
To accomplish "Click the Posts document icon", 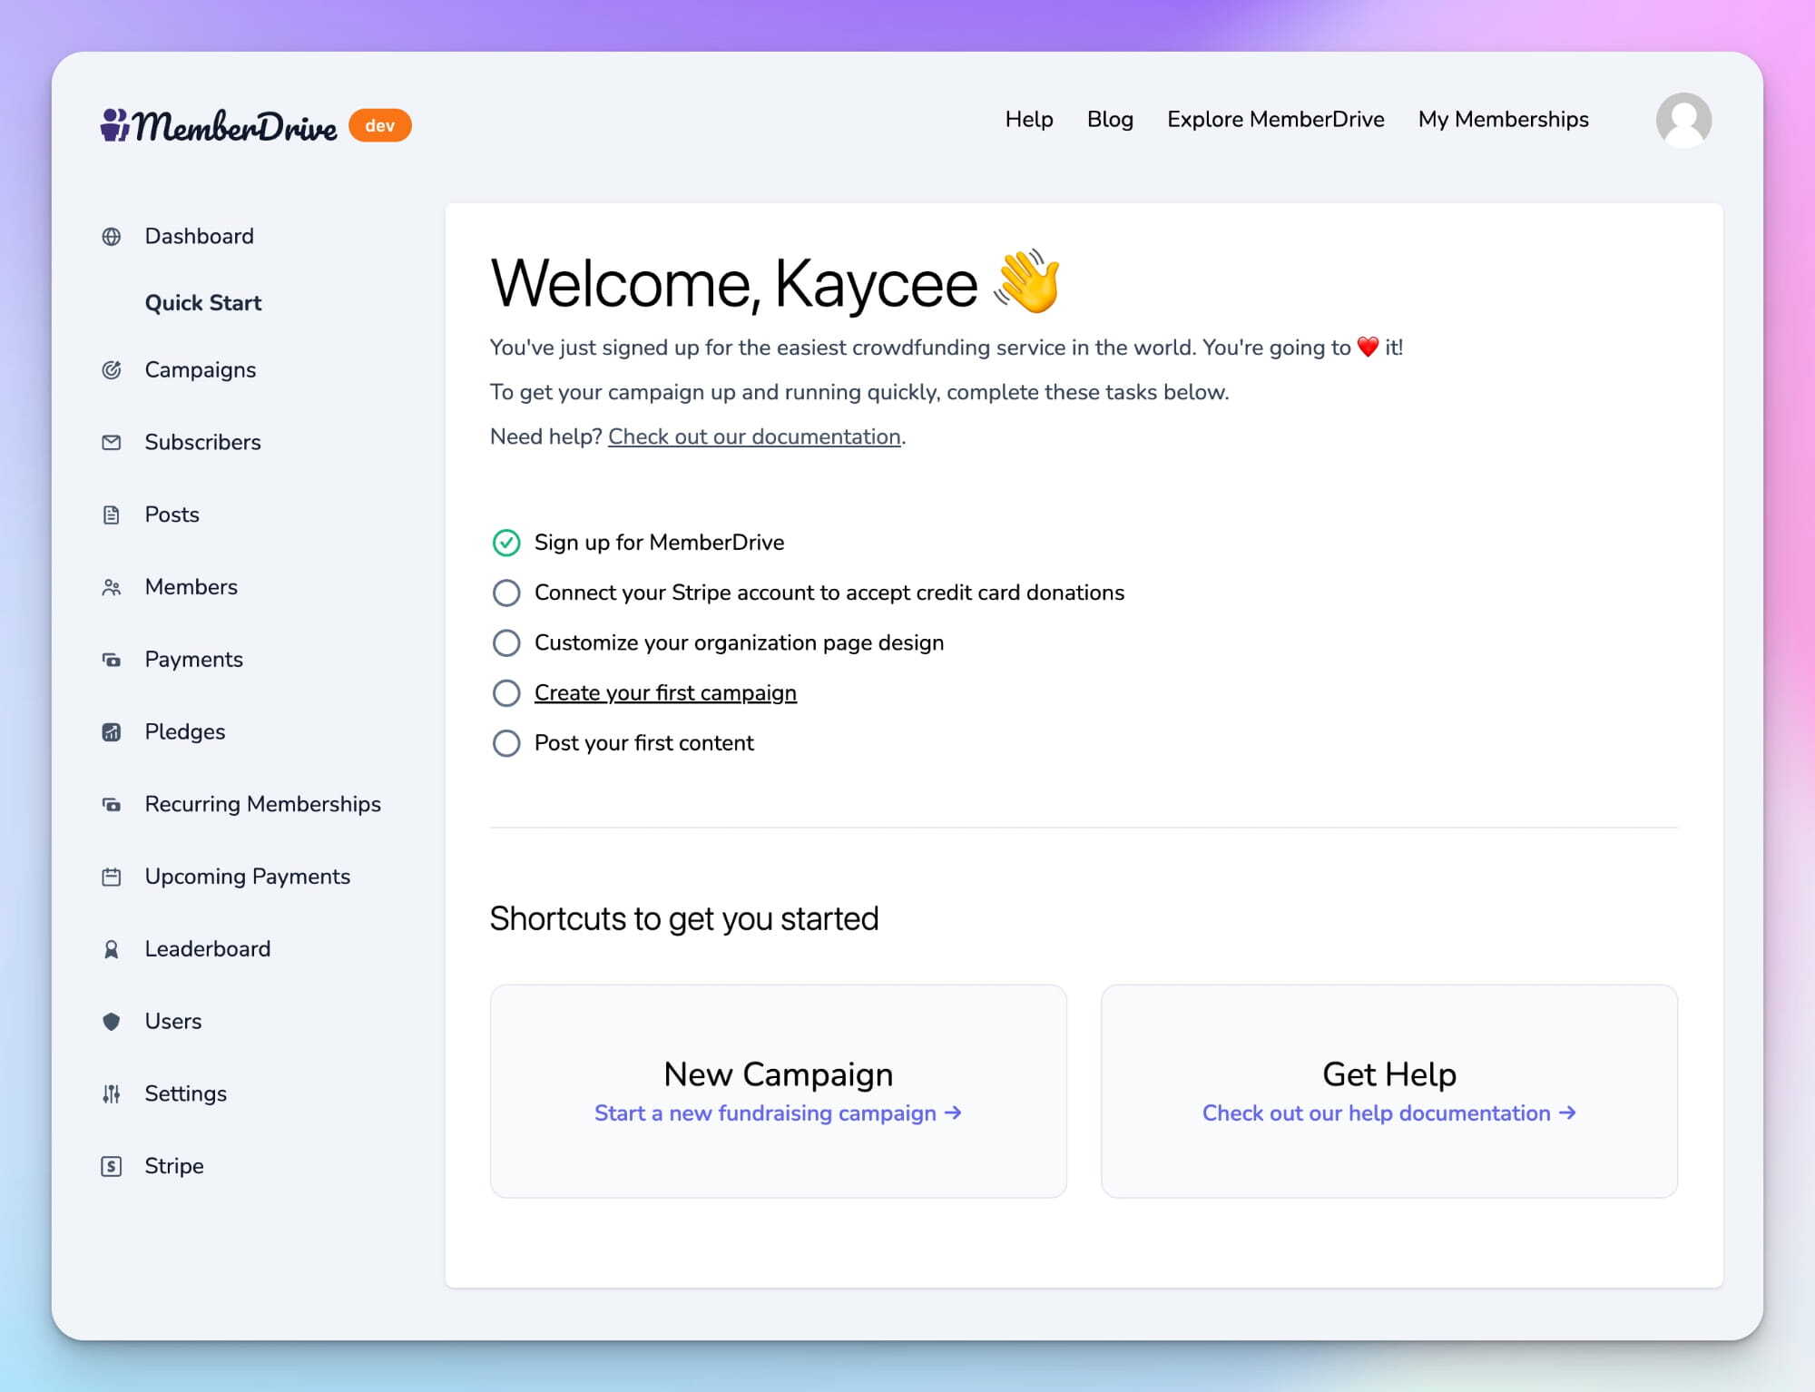I will point(112,515).
